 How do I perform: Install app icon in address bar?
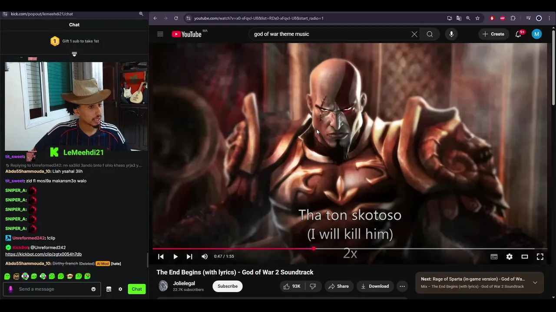click(450, 18)
